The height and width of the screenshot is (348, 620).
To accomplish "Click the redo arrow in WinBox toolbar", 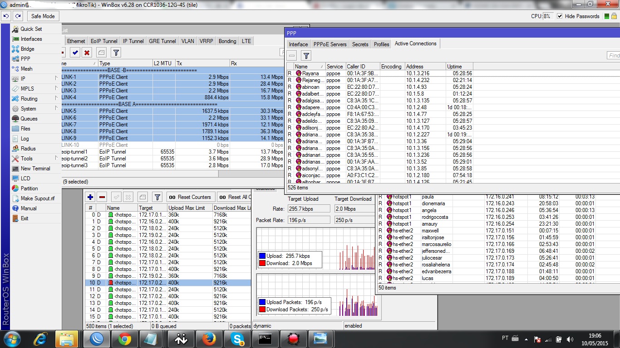I will (x=18, y=16).
